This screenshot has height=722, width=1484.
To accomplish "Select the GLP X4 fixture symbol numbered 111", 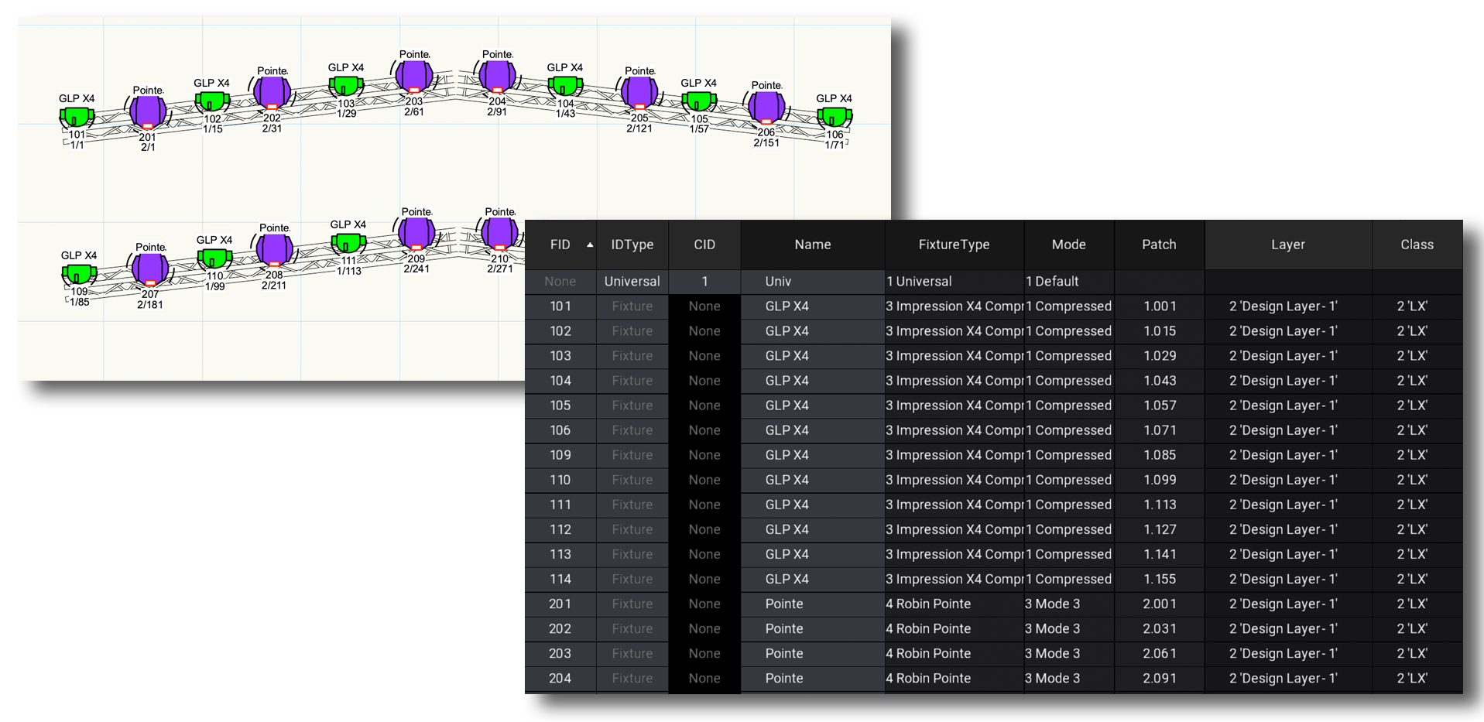I will (348, 243).
